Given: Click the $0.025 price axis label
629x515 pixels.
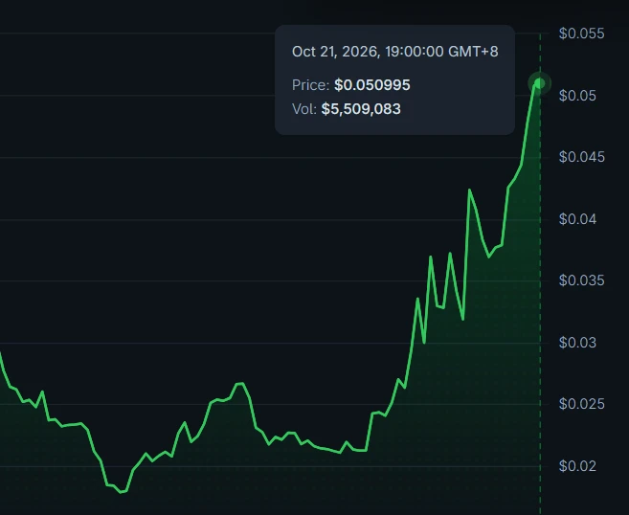Looking at the screenshot, I should [581, 404].
